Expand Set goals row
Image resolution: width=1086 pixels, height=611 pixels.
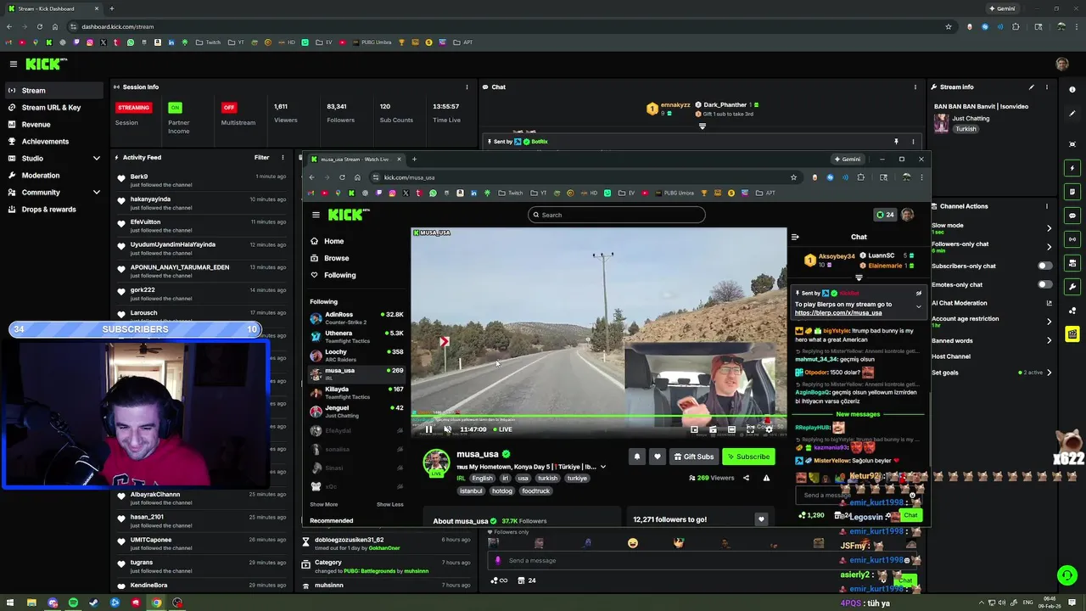click(x=1049, y=373)
